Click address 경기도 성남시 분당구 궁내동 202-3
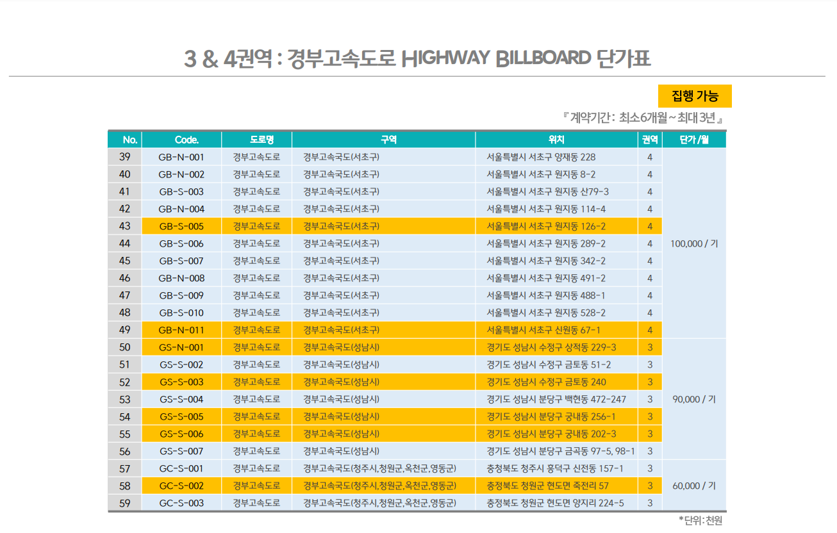837x533 pixels. (551, 434)
